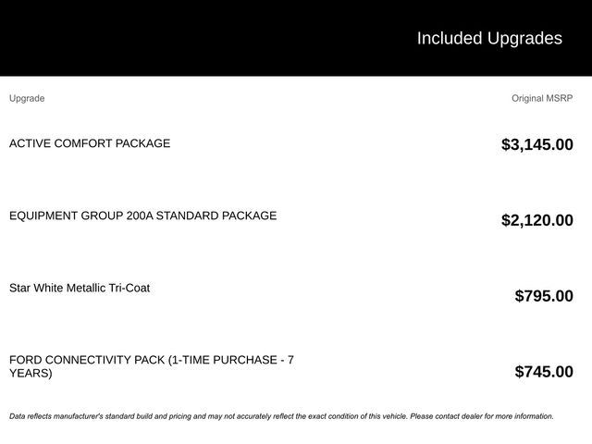The width and height of the screenshot is (592, 444).
Task: Select the Star White Metallic Tri-Coat upgrade
Action: coord(80,288)
